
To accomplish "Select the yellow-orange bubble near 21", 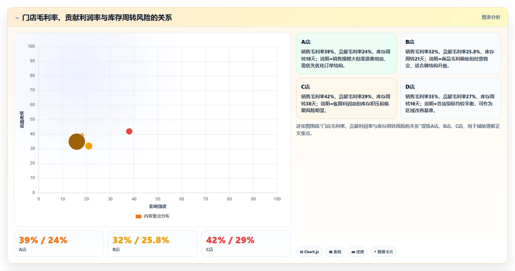I will pos(89,146).
